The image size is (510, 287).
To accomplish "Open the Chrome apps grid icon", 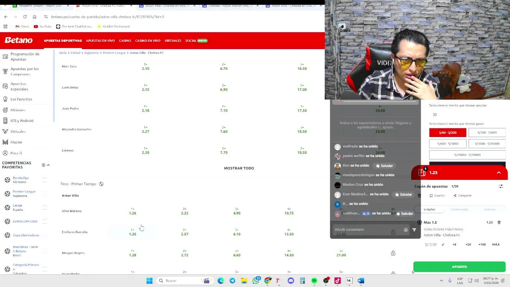I will tap(5, 26).
